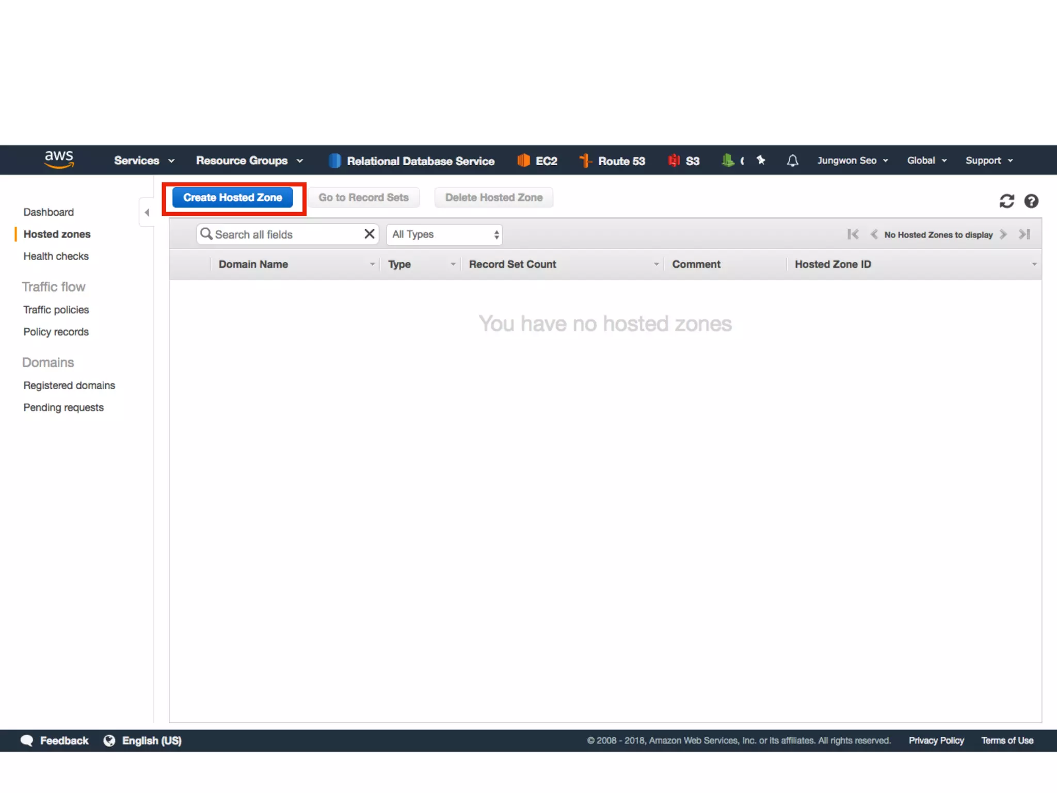Click the notifications bell icon
Image resolution: width=1057 pixels, height=793 pixels.
792,161
